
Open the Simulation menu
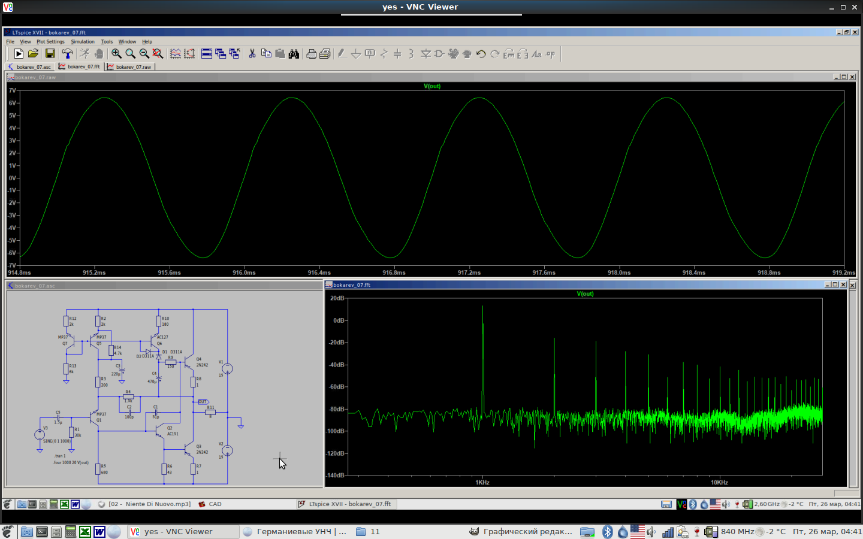[x=83, y=42]
